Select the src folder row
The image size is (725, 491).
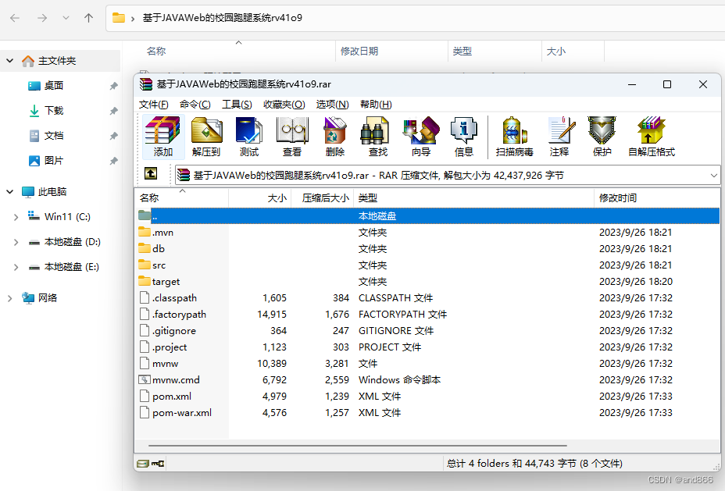click(427, 265)
